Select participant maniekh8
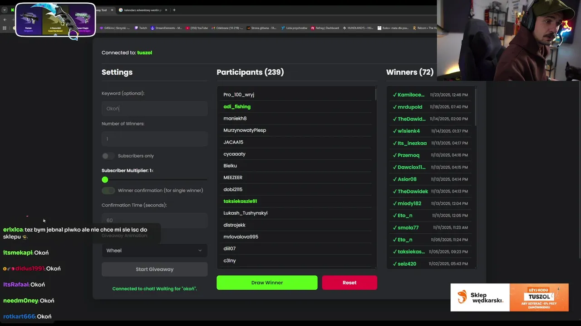Viewport: 581px width, 326px height. [x=235, y=118]
